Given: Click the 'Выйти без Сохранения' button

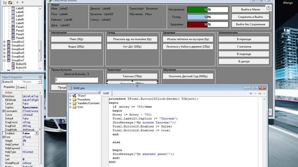Looking at the screenshot, I should 251,24.
